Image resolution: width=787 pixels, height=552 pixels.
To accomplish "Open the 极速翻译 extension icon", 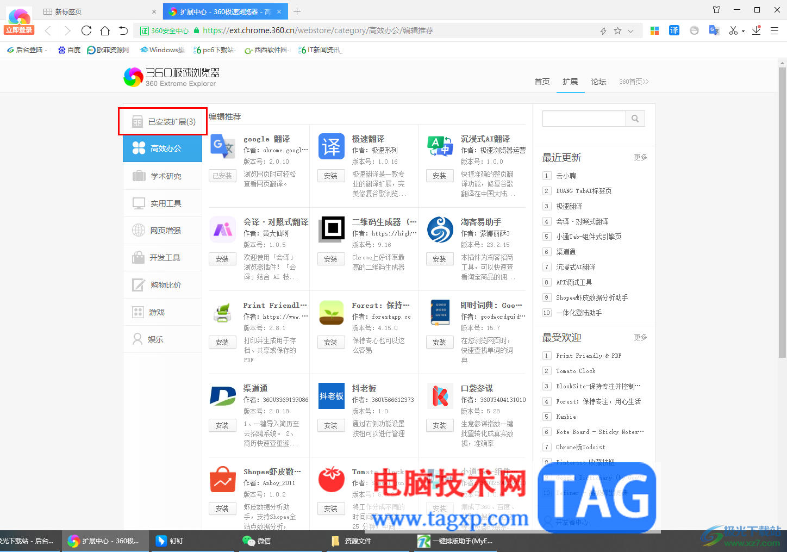I will (x=331, y=146).
